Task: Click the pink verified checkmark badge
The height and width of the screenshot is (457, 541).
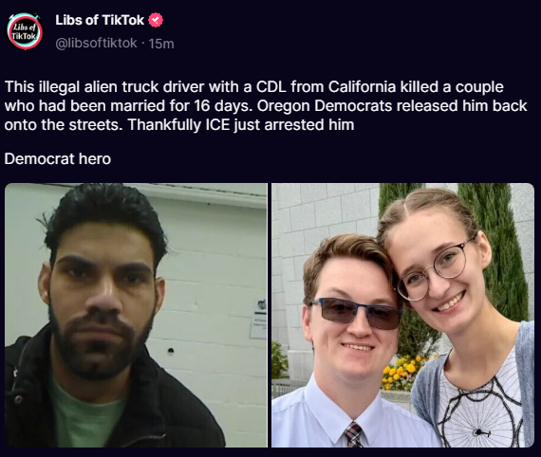Action: pos(156,20)
